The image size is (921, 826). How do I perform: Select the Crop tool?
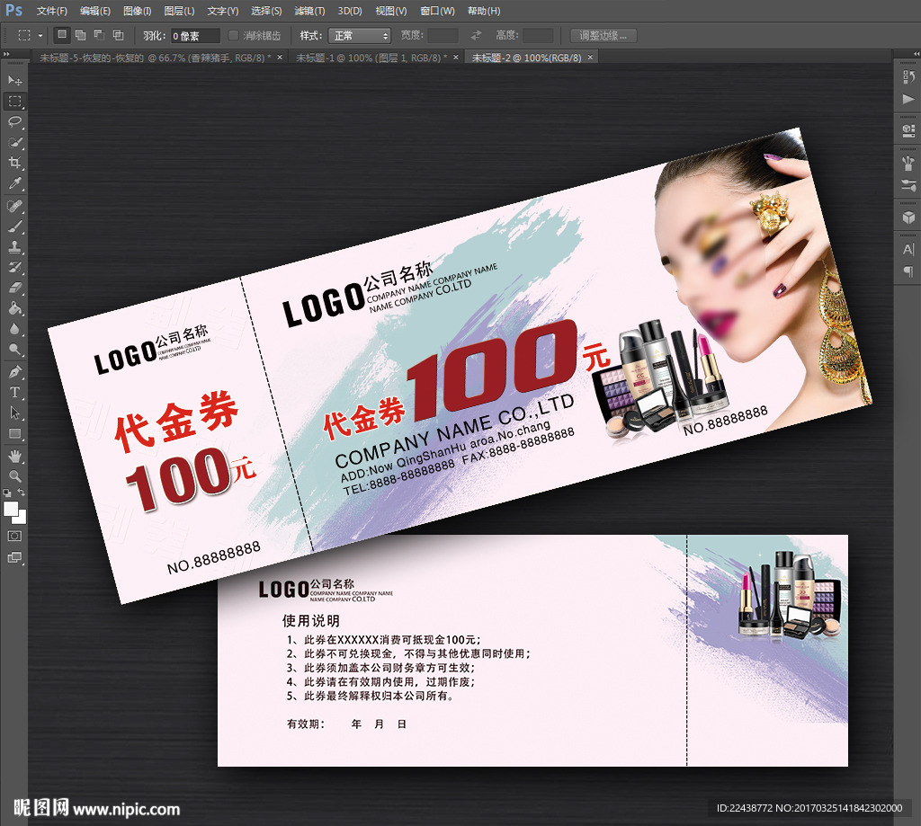coord(14,163)
